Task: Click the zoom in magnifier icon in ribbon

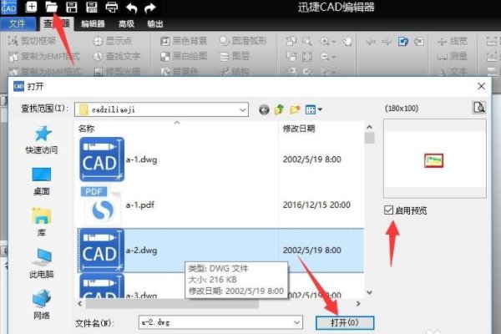Action: pyautogui.click(x=326, y=41)
